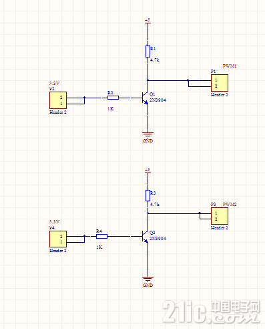Click the 1K value under R2

[x=111, y=109]
